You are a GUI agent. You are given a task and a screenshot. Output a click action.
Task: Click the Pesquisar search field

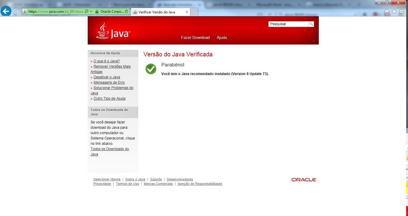tap(288, 24)
